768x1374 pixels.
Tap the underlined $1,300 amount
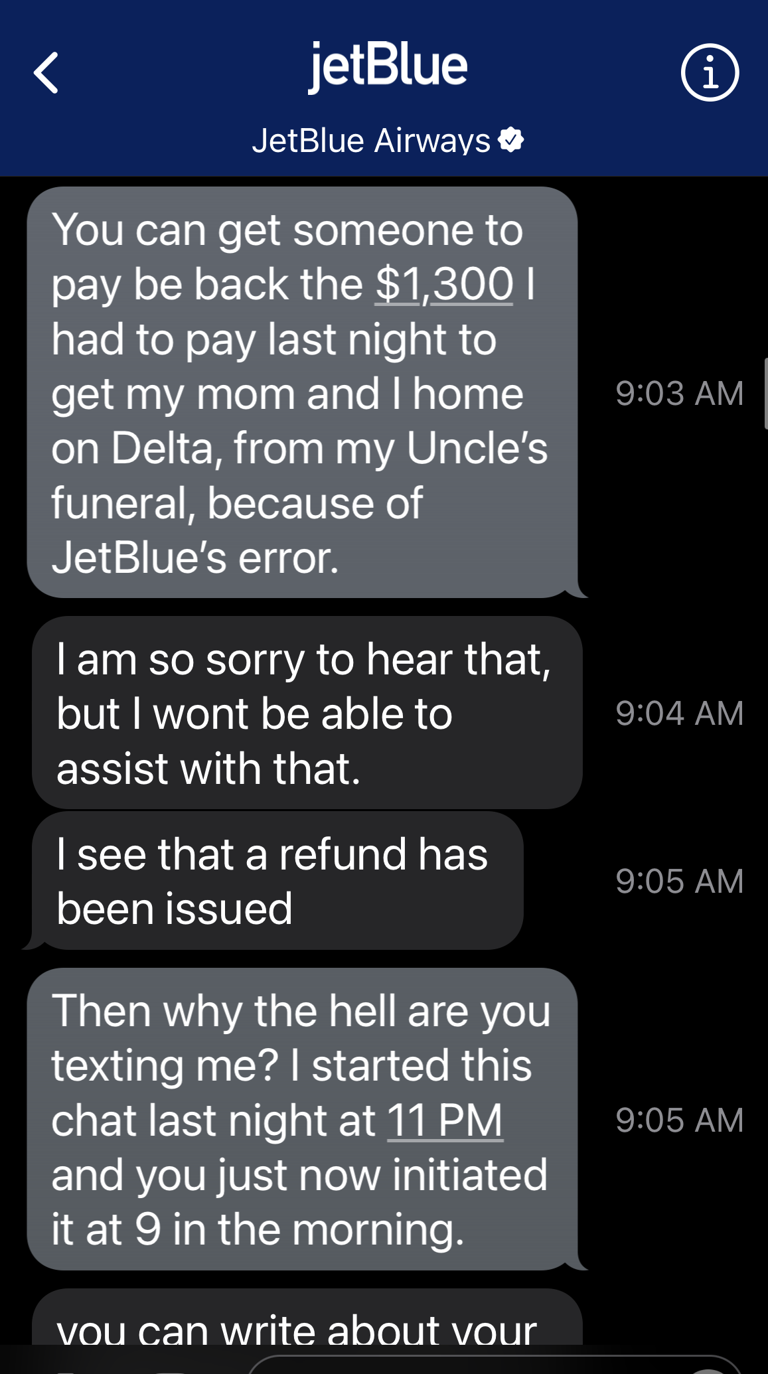[444, 285]
